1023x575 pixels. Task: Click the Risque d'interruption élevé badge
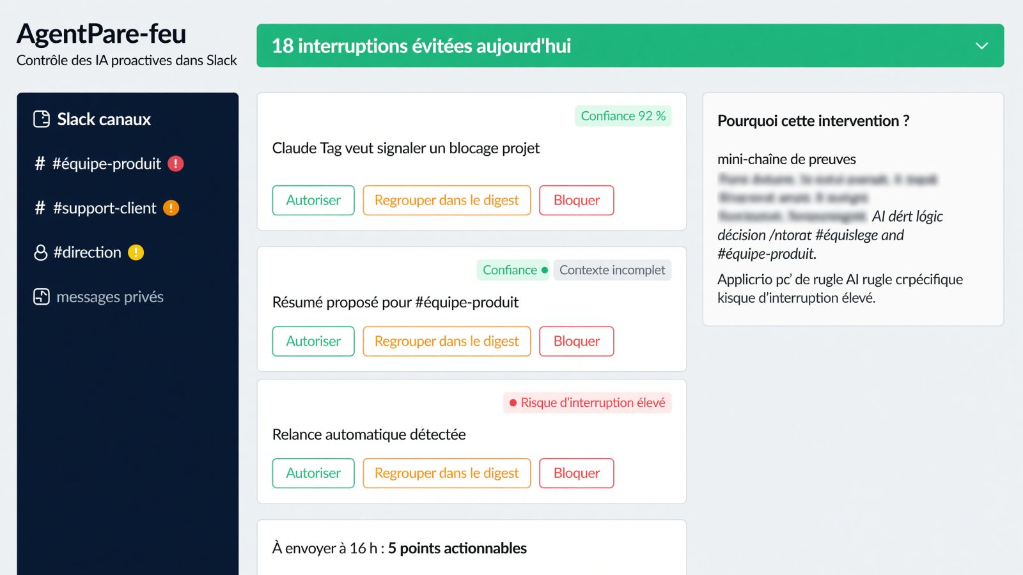(x=588, y=403)
